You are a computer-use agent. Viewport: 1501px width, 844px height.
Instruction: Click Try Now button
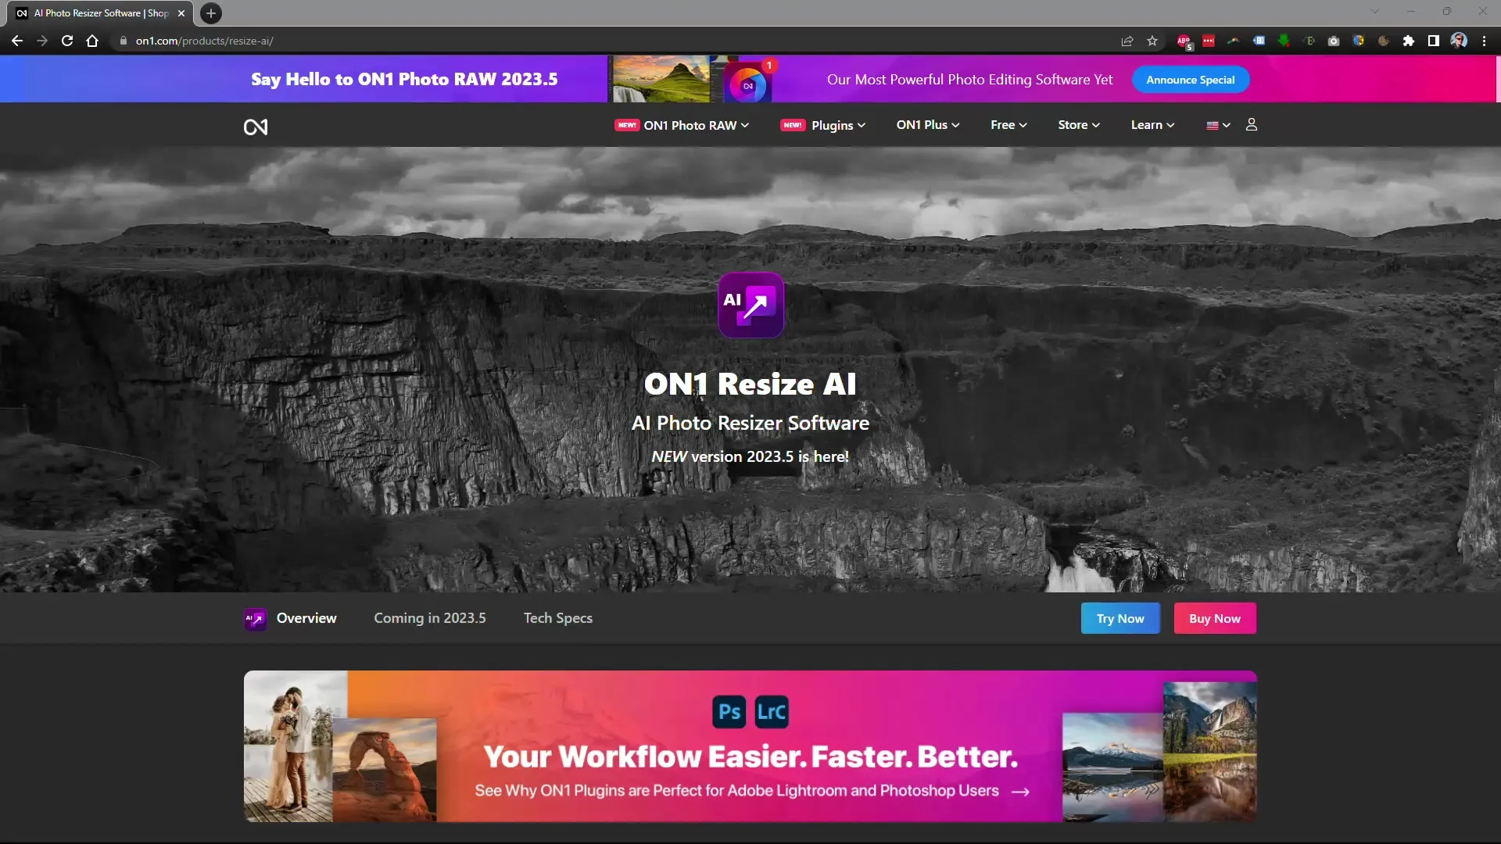1120,618
